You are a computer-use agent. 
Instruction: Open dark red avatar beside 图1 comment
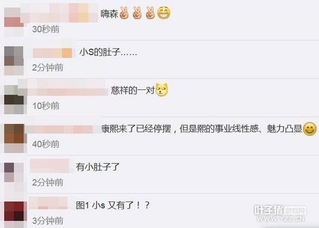click(15, 214)
